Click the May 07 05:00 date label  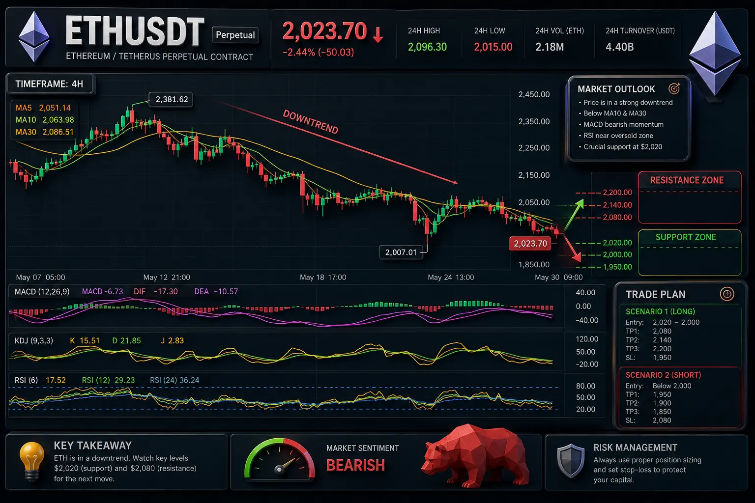[x=40, y=278]
